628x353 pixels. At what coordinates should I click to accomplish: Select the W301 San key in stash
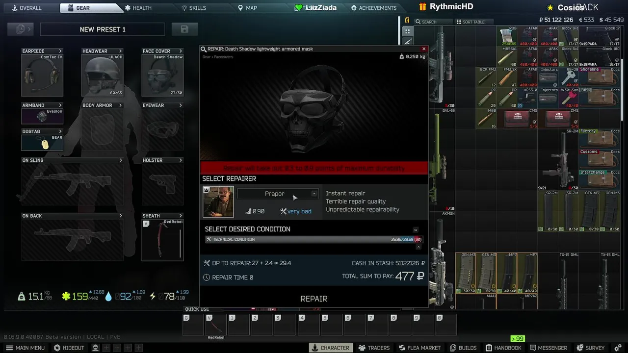(569, 98)
